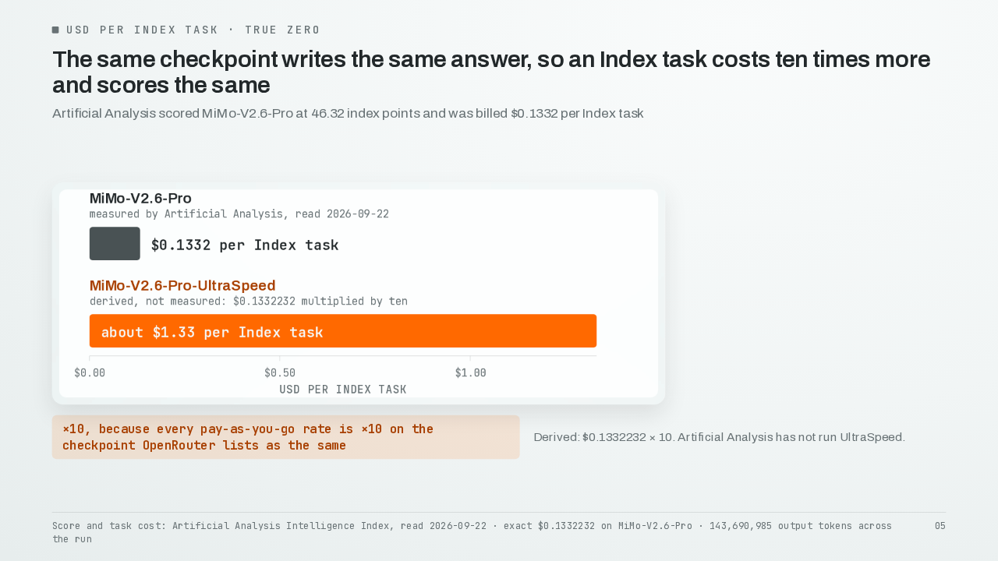Click the slide number 05

(940, 526)
